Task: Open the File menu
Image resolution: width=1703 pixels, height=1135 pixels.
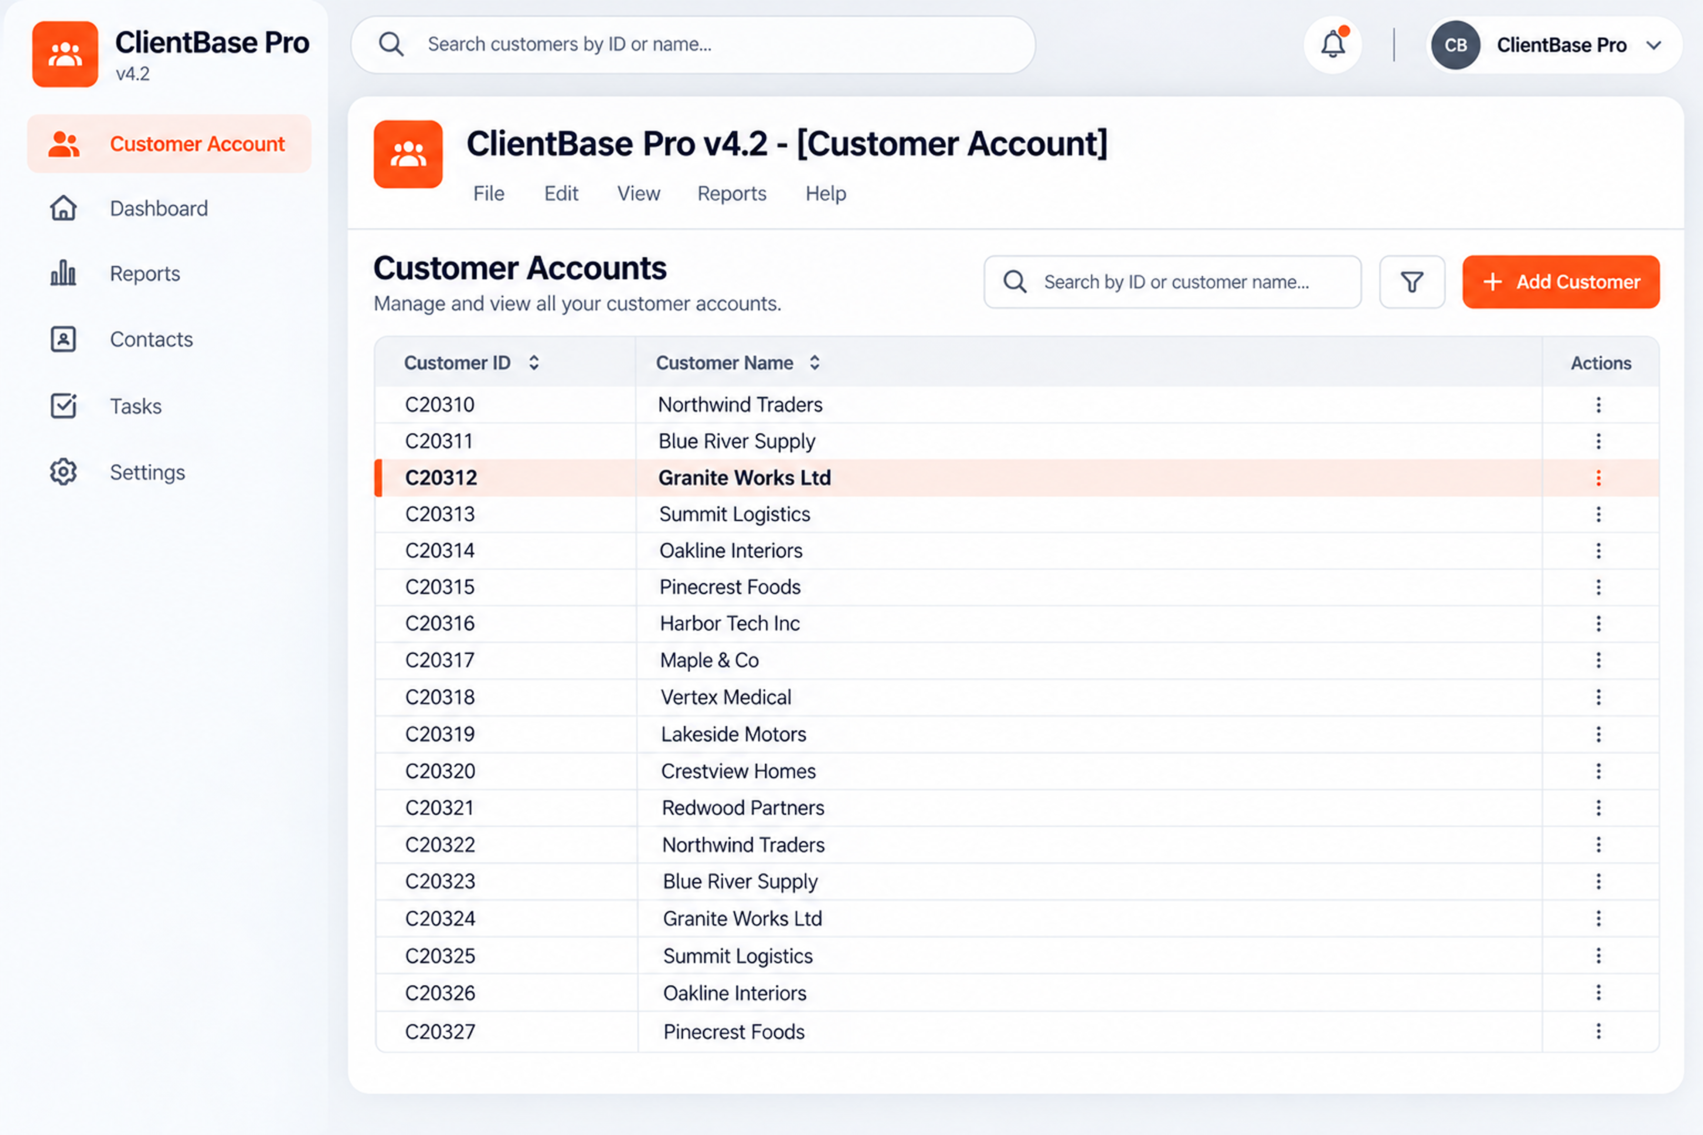Action: [489, 193]
